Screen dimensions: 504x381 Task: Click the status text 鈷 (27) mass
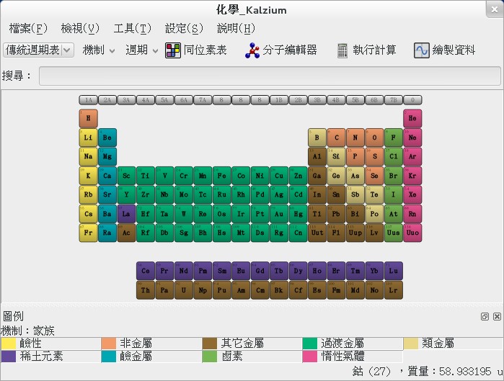(428, 372)
